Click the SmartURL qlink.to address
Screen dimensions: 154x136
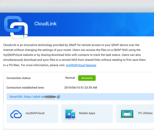click(x=40, y=97)
